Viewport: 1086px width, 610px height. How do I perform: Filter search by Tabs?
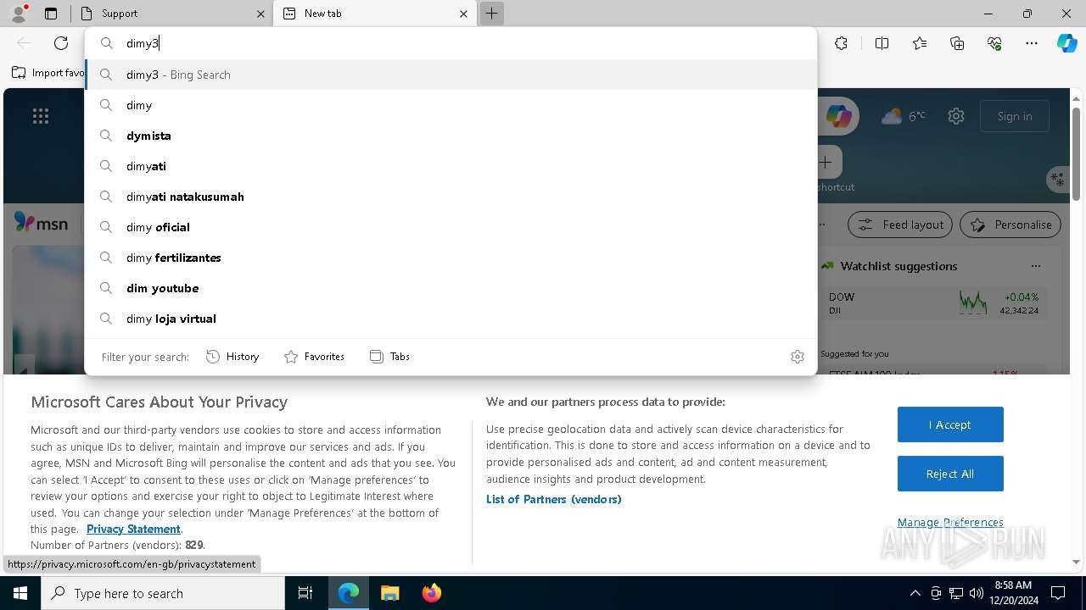389,357
